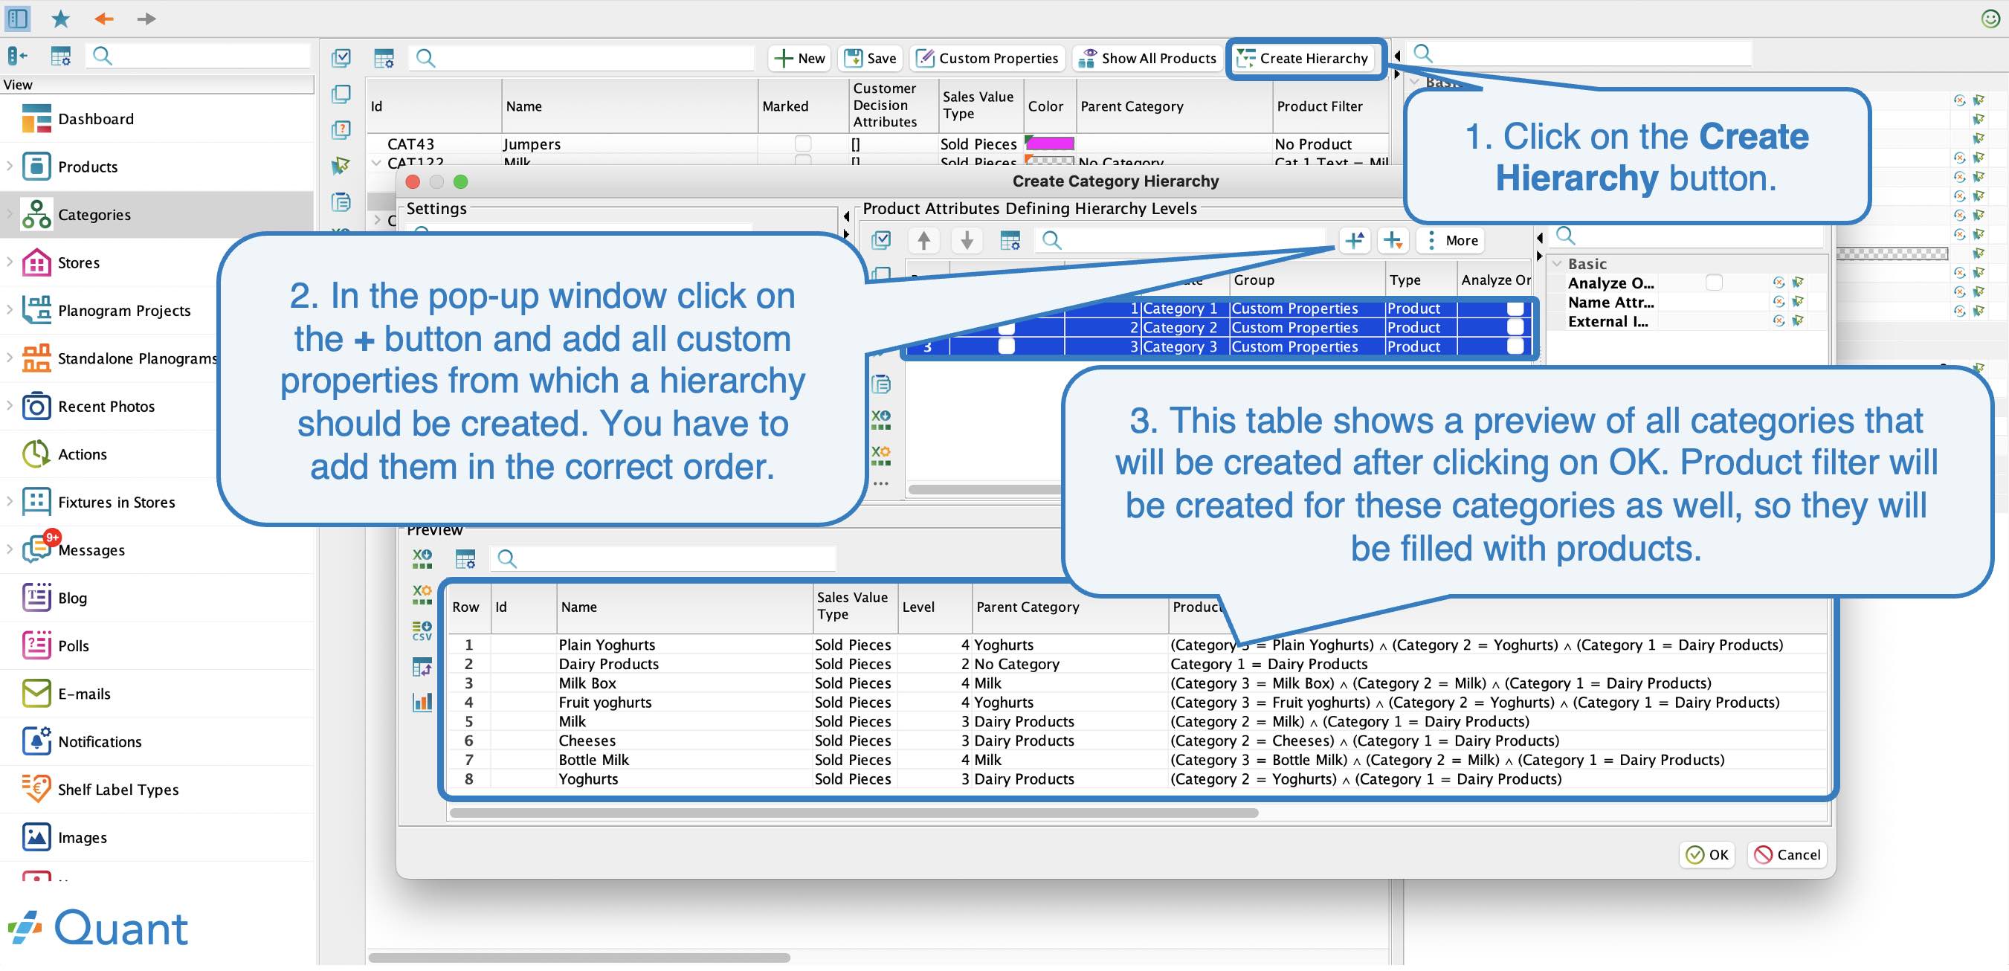Click reset icon beside Analyze O... property
The image size is (2009, 971).
click(x=1779, y=284)
